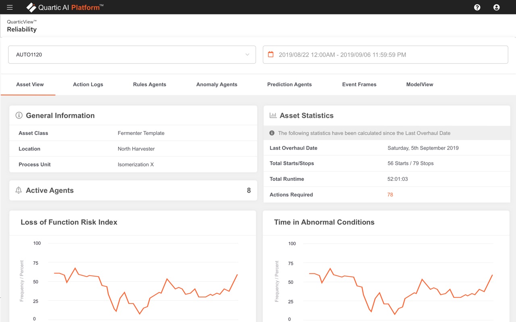Open the AUTO1120 asset selector

(132, 55)
